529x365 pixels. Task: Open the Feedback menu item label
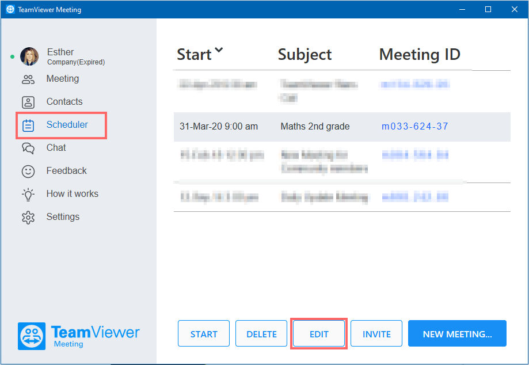66,170
